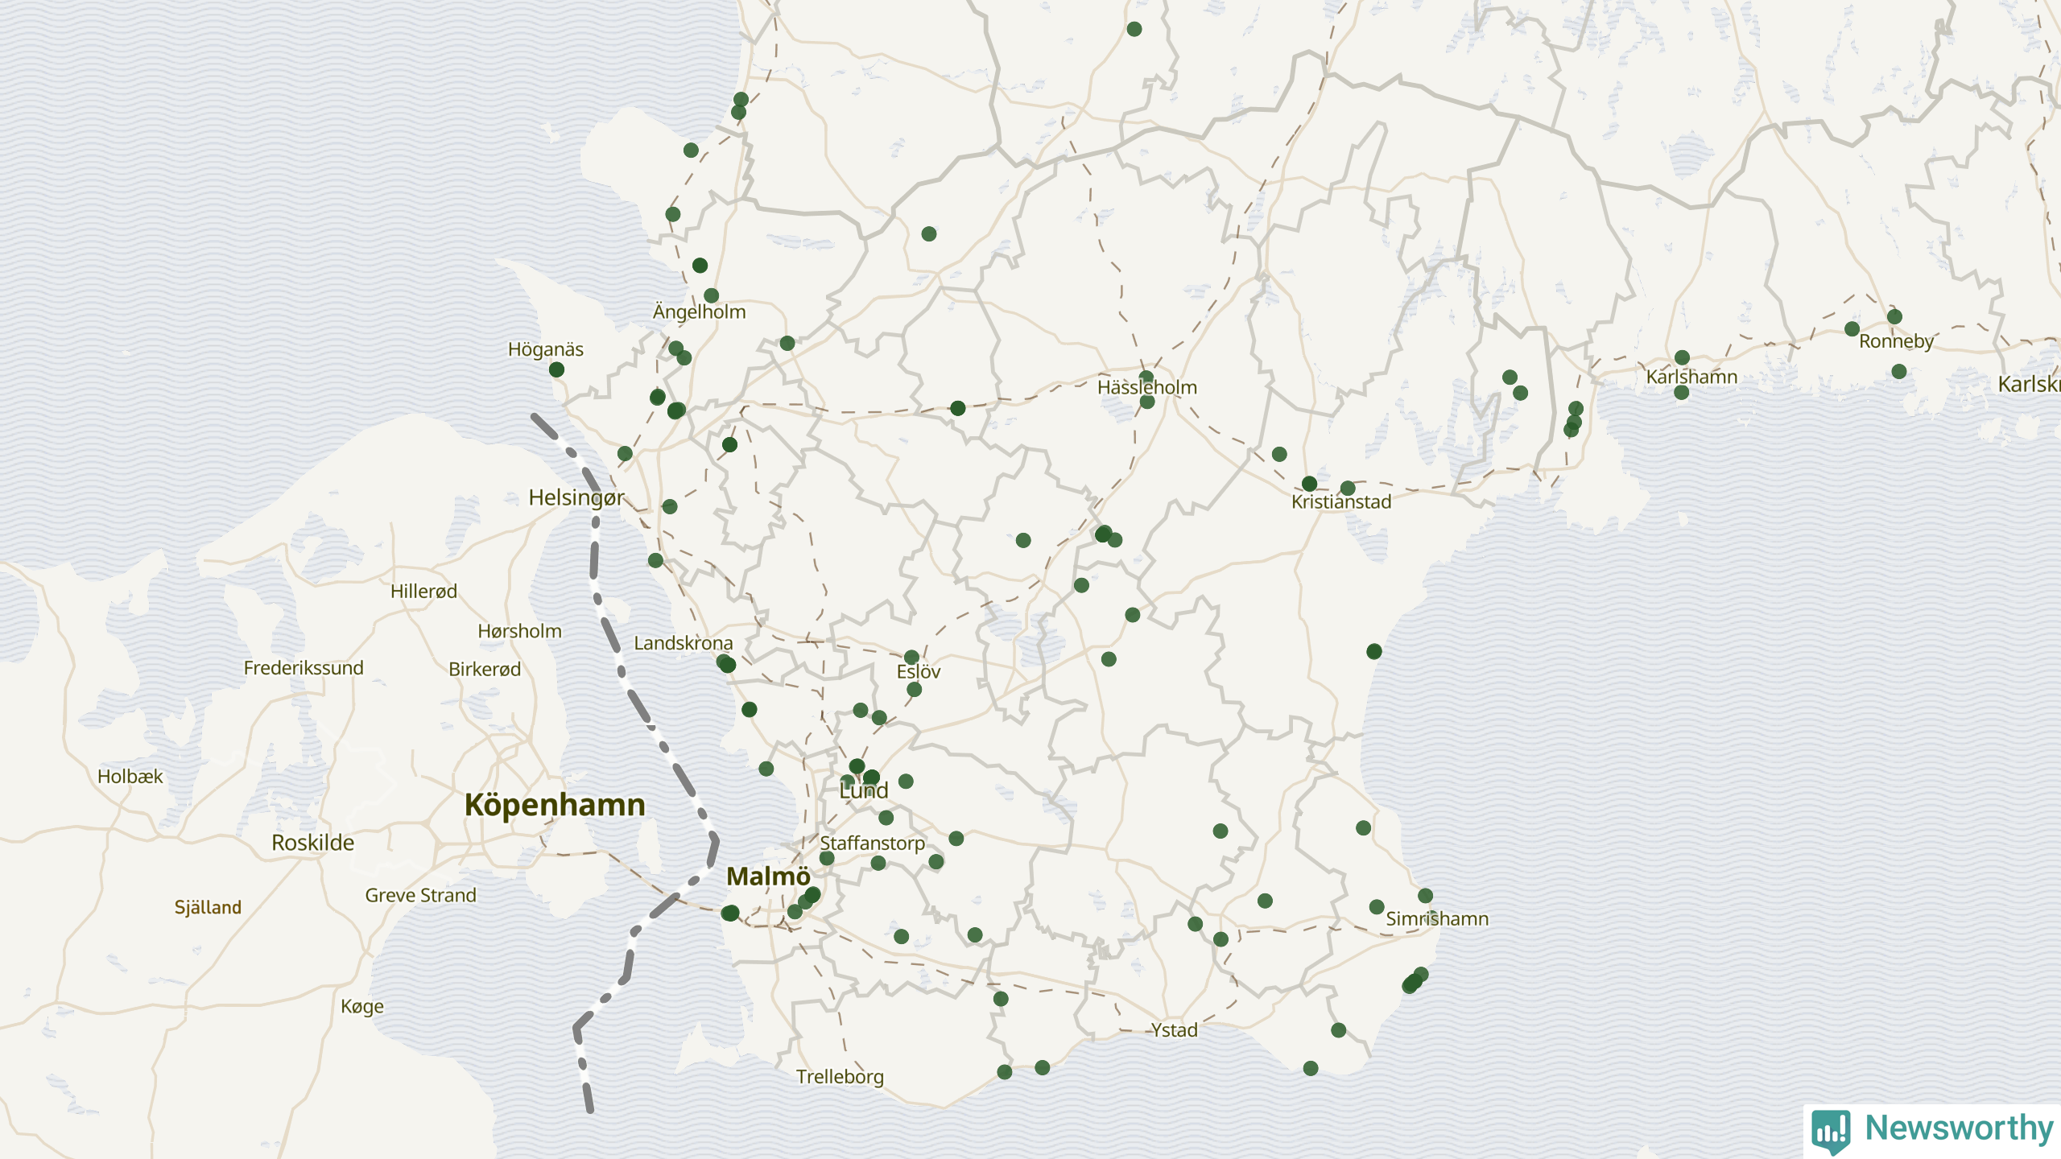Click the Själland region label
Image resolution: width=2061 pixels, height=1159 pixels.
click(x=208, y=908)
